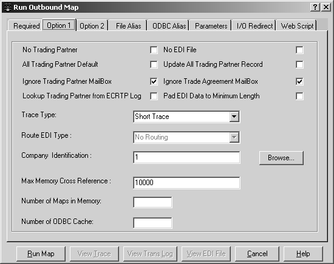Open the ODBC Alias tab
The image size is (334, 264).
pyautogui.click(x=169, y=26)
